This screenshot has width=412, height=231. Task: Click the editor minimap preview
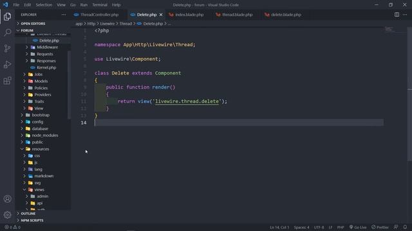389,29
